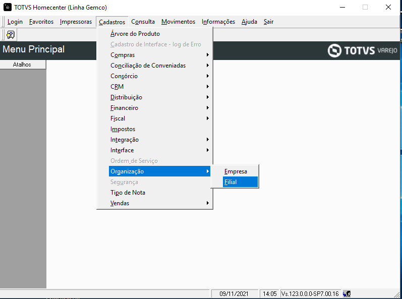Choose Empresa in Organização submenu
Image resolution: width=402 pixels, height=299 pixels.
tap(240, 171)
